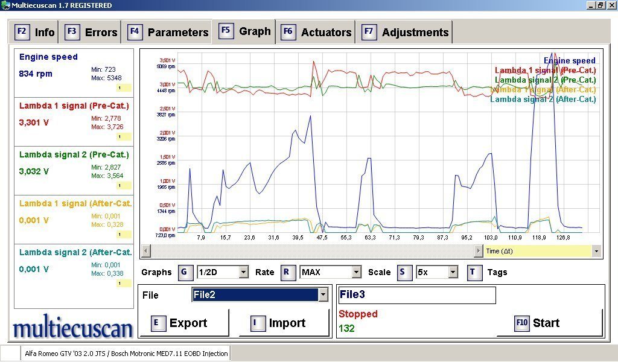Open the Actuators tab

(x=316, y=32)
